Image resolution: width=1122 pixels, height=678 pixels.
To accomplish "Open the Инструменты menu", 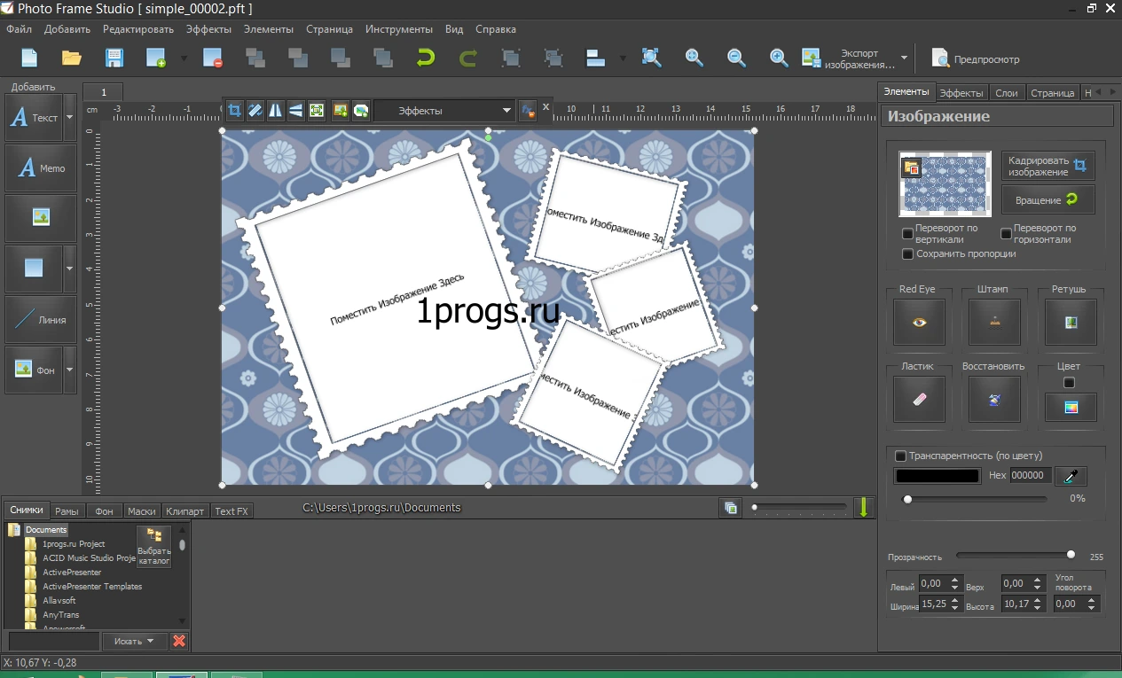I will click(x=399, y=29).
